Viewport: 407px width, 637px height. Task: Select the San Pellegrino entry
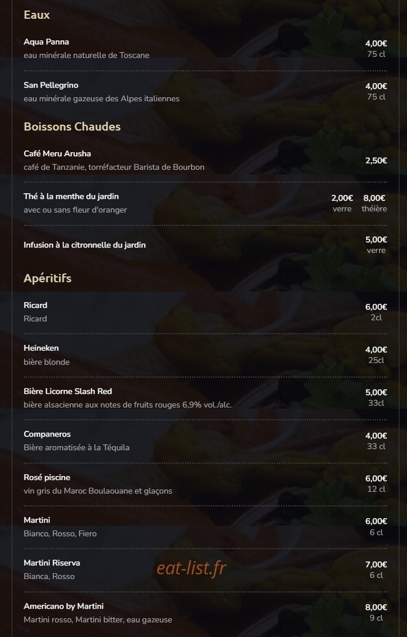(x=51, y=85)
